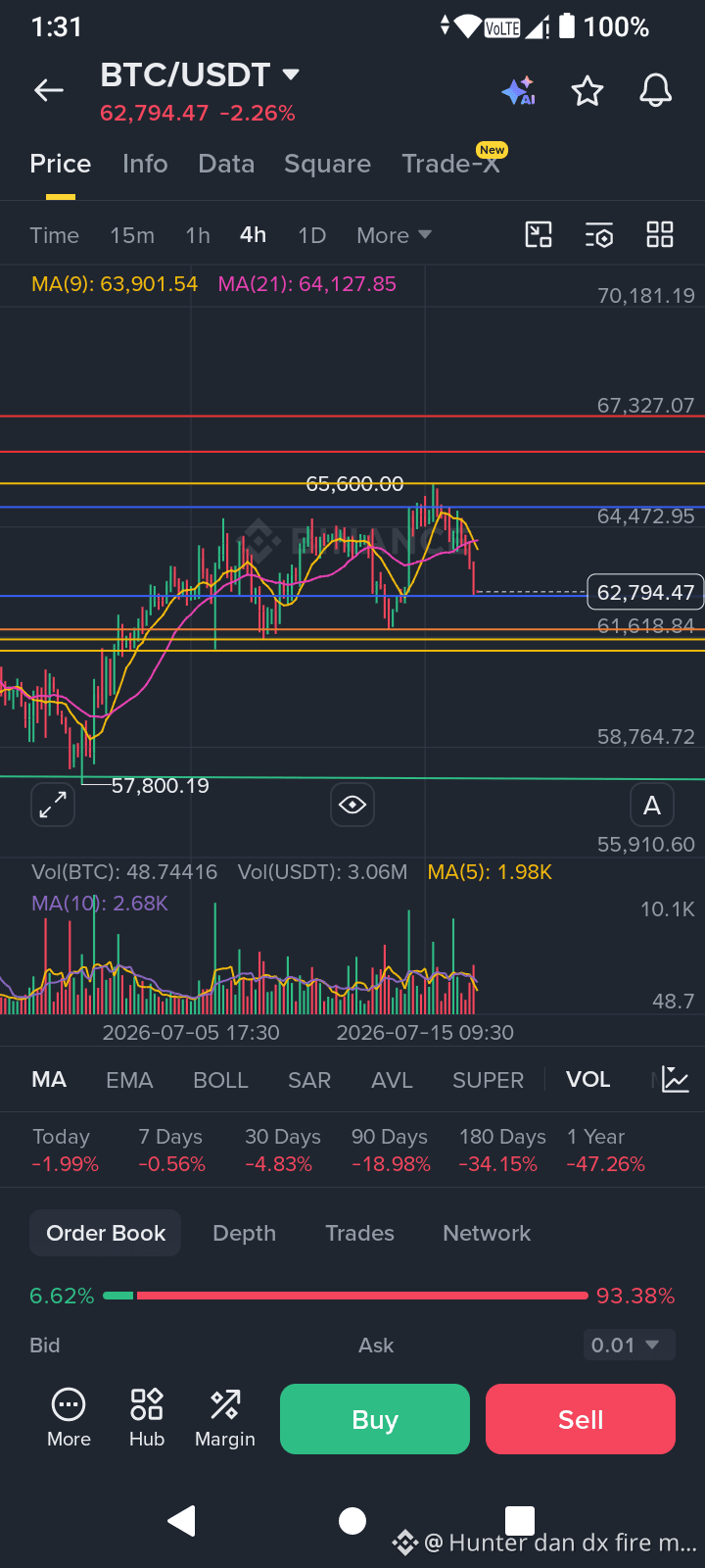Viewport: 705px width, 1568px height.
Task: Toggle the VOL indicator
Action: [x=588, y=1080]
